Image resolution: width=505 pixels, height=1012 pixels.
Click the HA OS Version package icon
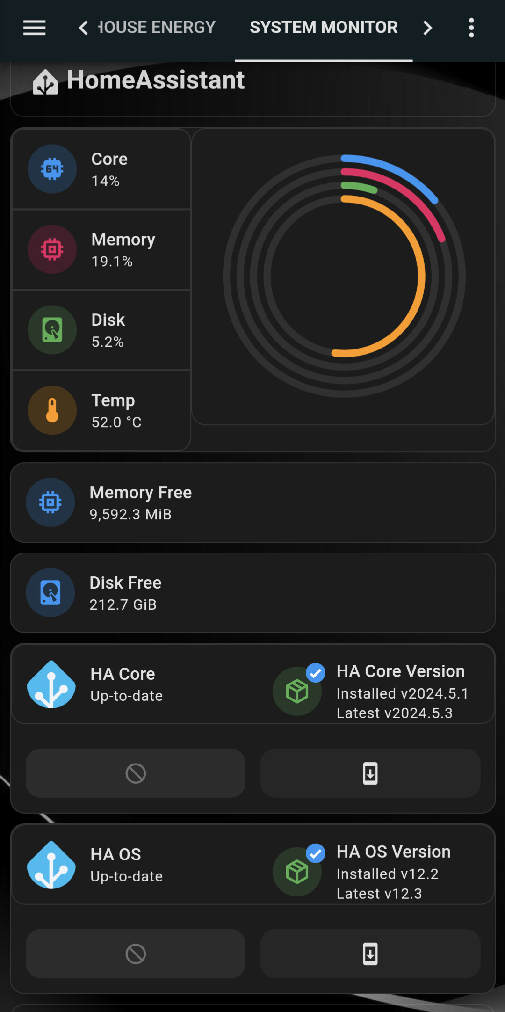297,872
